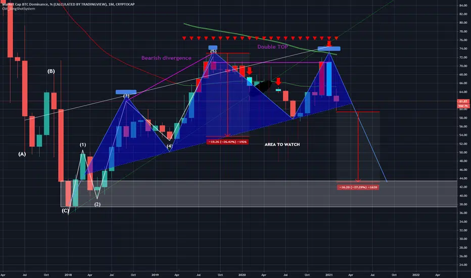Select the wave label (B)
Image resolution: width=471 pixels, height=278 pixels.
[x=51, y=71]
